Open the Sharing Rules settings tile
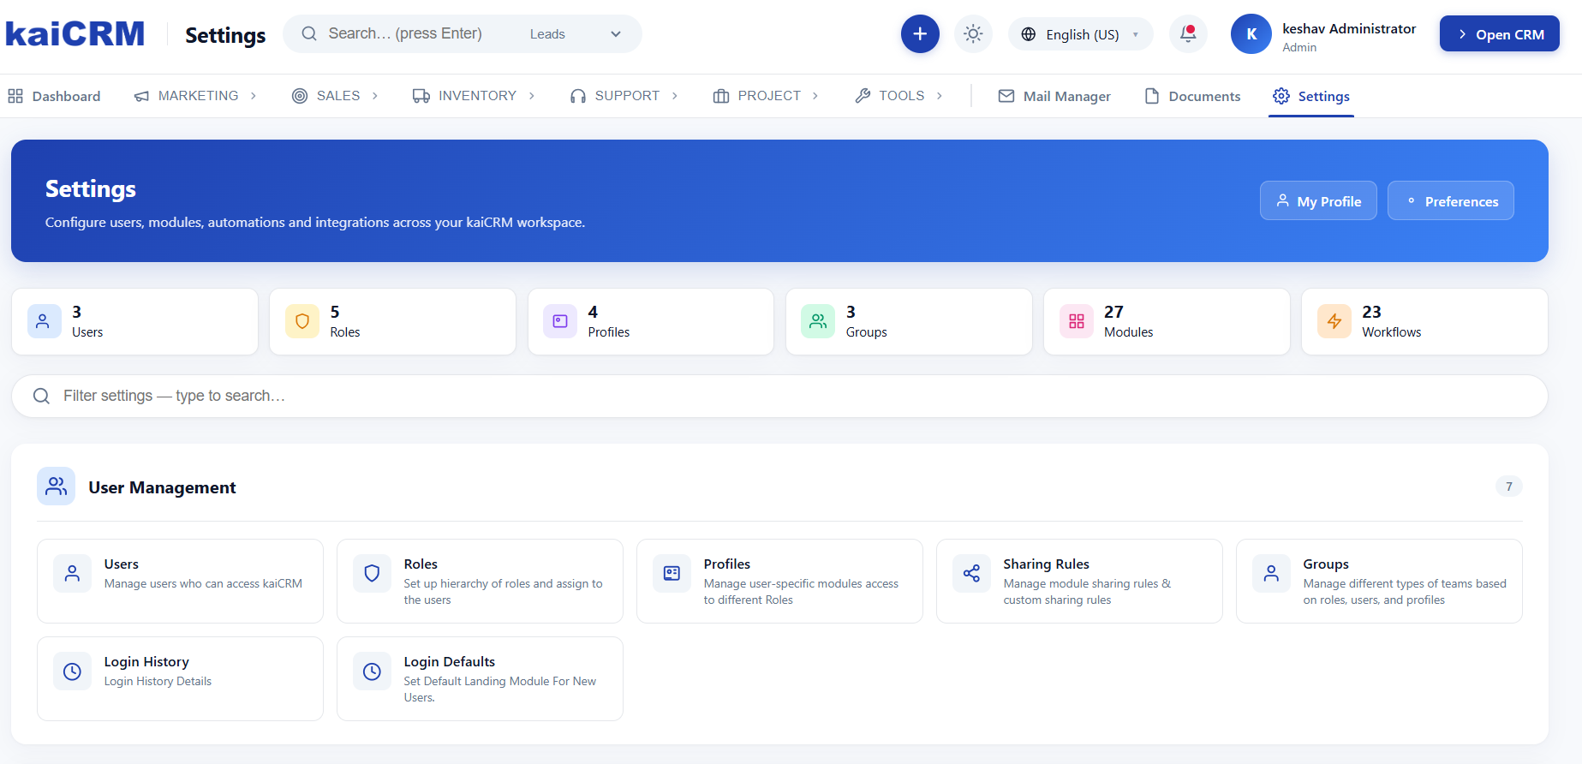 pyautogui.click(x=1079, y=581)
